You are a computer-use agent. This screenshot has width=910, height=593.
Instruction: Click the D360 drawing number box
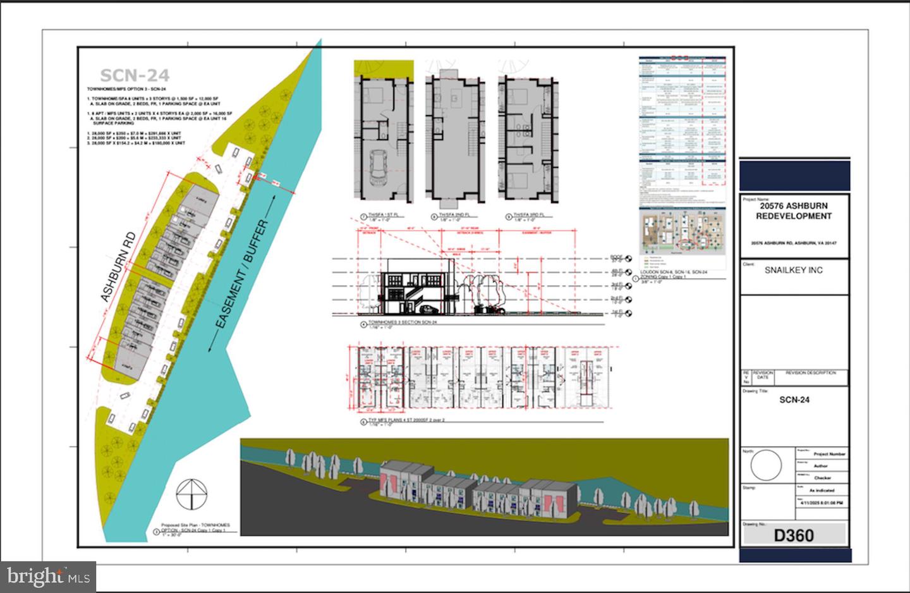794,535
